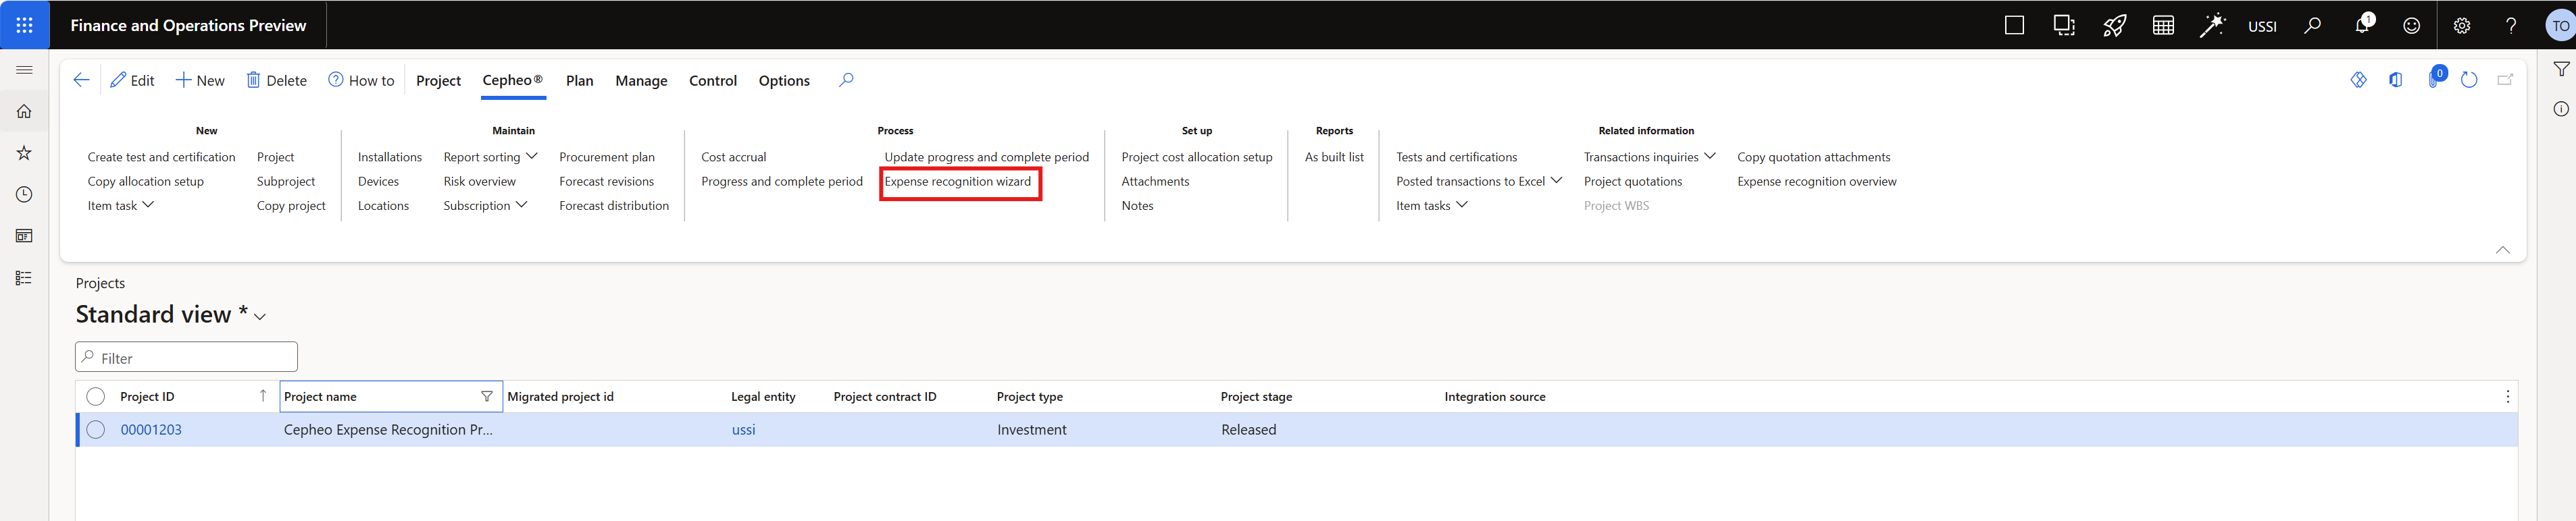The height and width of the screenshot is (521, 2576).
Task: Click the table grid icon in top bar
Action: coord(2164,26)
